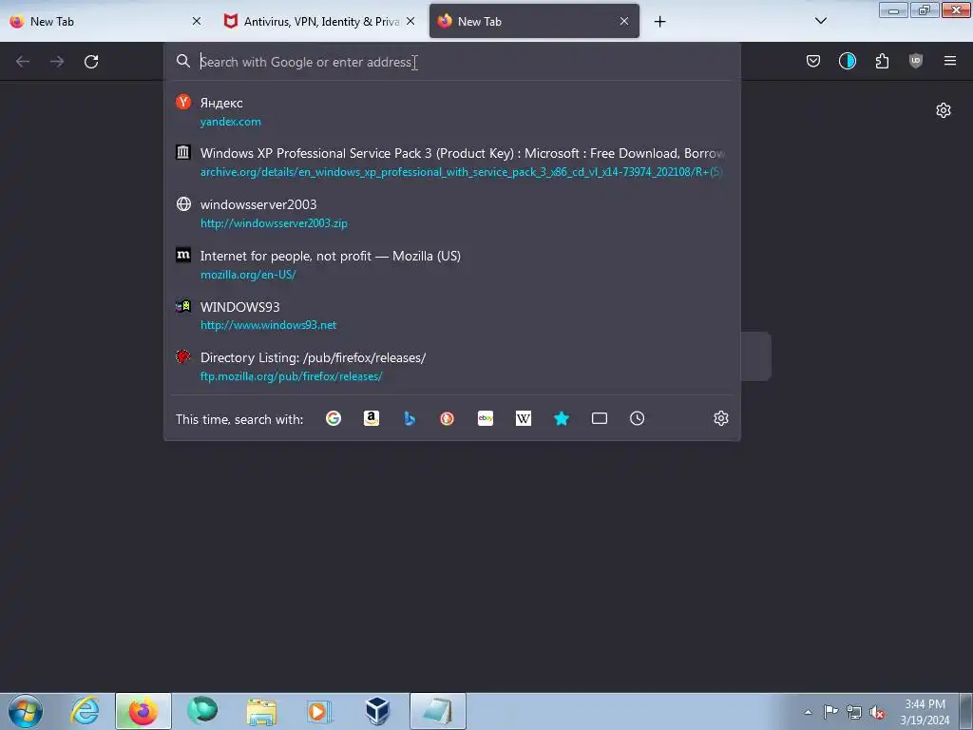
Task: Open the Windows Start menu
Action: pyautogui.click(x=26, y=711)
